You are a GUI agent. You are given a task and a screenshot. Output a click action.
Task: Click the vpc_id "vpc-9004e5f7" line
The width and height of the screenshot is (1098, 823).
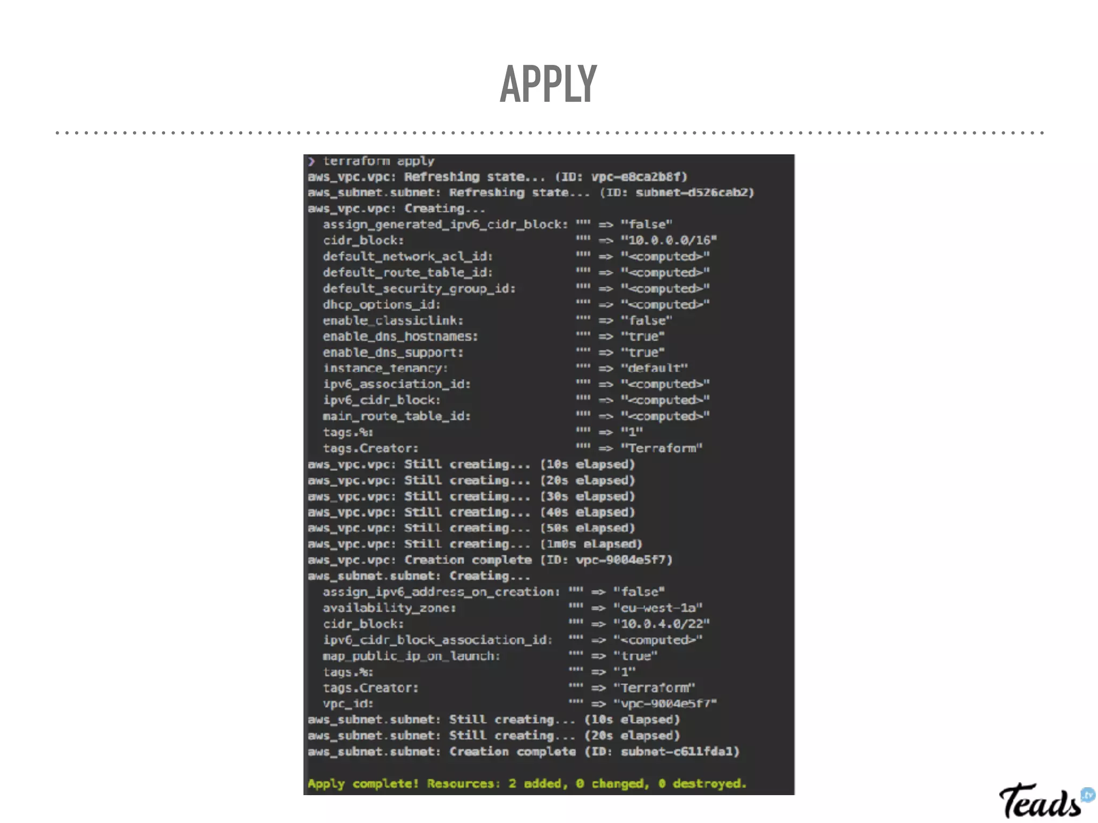(520, 704)
